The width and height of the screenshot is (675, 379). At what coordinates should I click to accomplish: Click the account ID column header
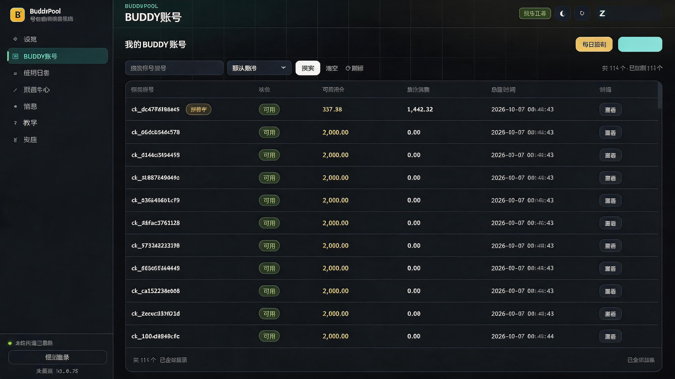tap(142, 90)
